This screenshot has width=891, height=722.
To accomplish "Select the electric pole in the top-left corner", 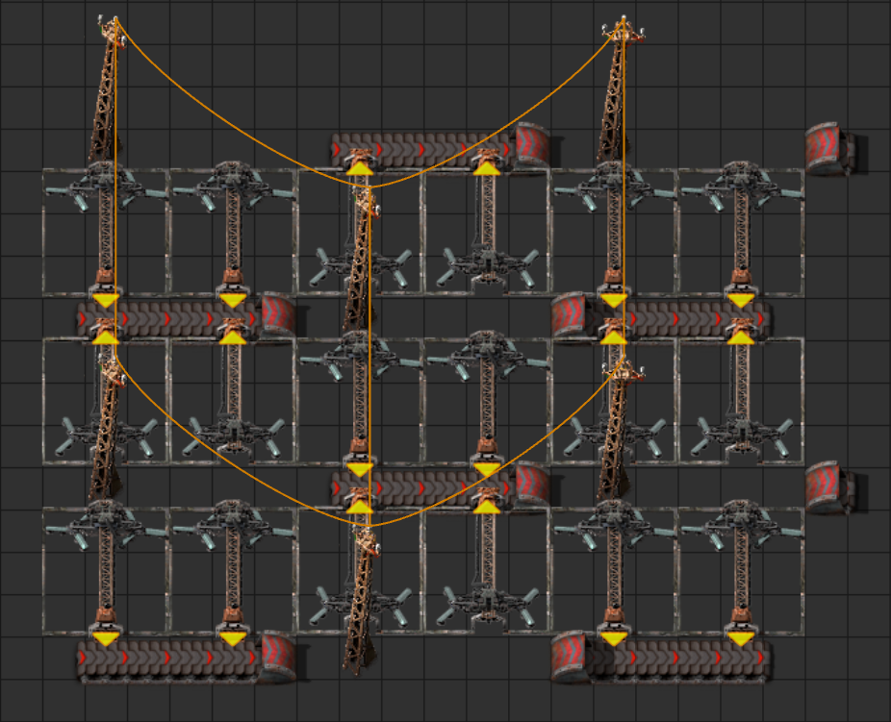I will (x=107, y=88).
